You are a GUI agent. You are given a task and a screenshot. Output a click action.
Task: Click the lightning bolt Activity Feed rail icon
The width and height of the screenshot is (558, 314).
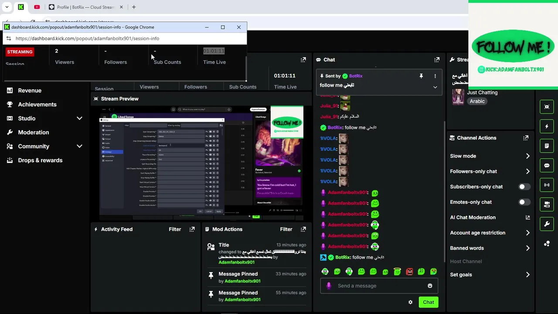click(547, 126)
